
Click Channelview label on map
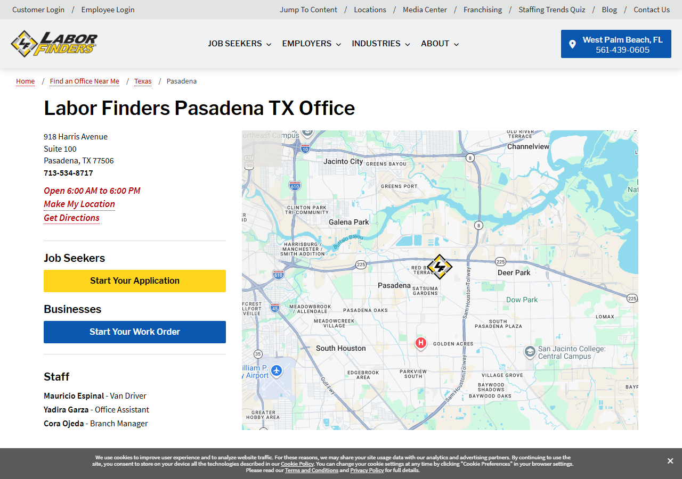(x=528, y=146)
